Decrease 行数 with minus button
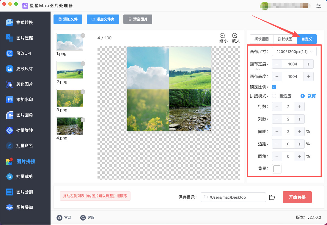 pos(277,107)
